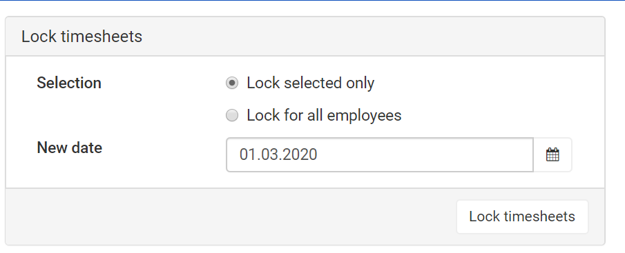Choose the Lock for all employees radio
The image size is (625, 253).
232,115
